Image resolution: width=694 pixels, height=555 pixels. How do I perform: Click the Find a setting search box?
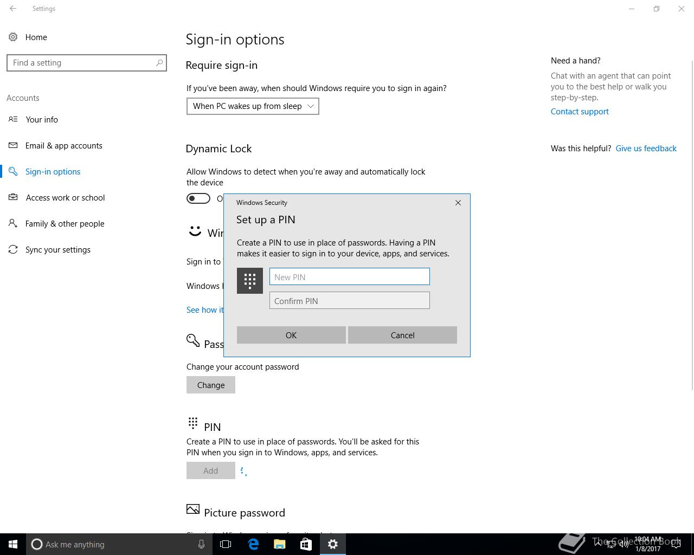(87, 63)
